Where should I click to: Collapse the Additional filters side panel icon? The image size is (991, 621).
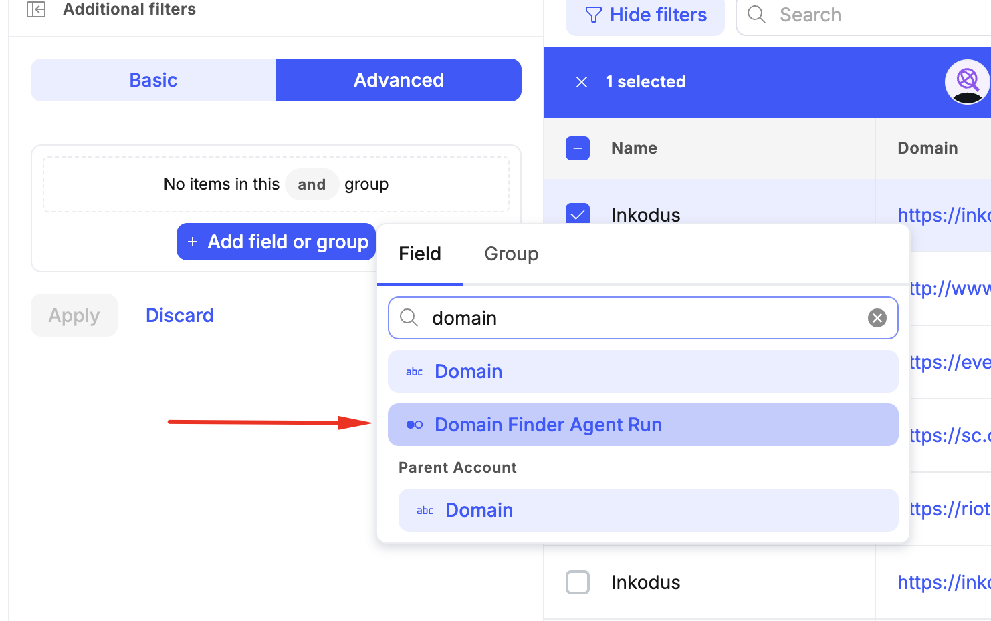click(36, 9)
